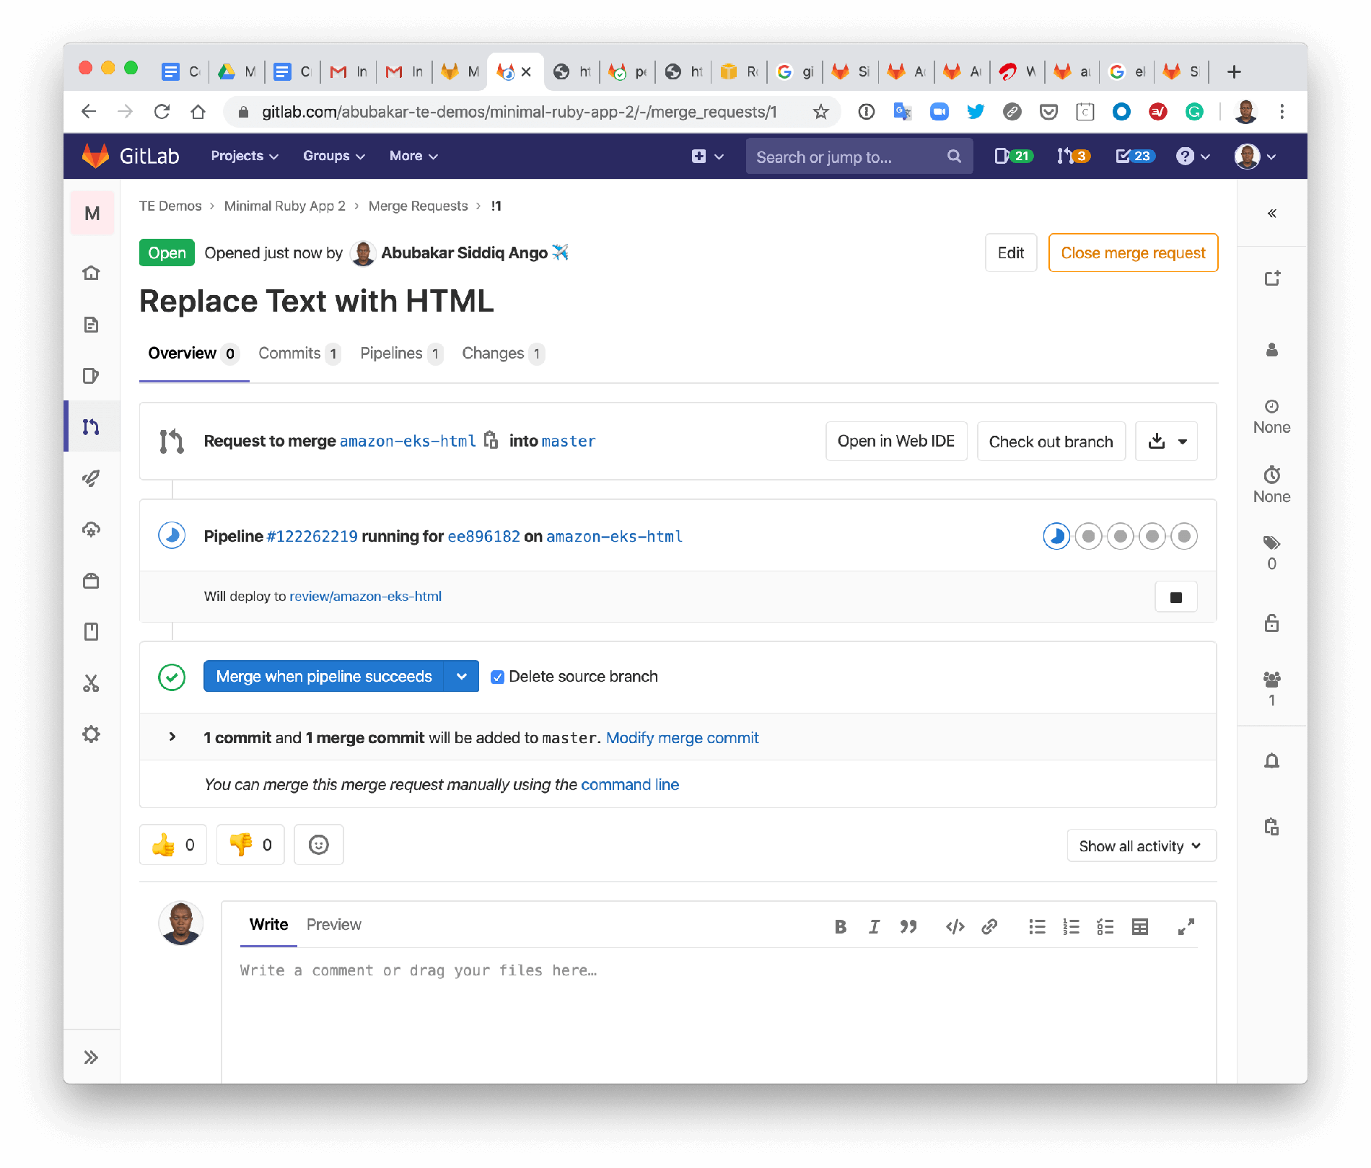The width and height of the screenshot is (1371, 1168).
Task: Expand the commit details chevron
Action: (172, 737)
